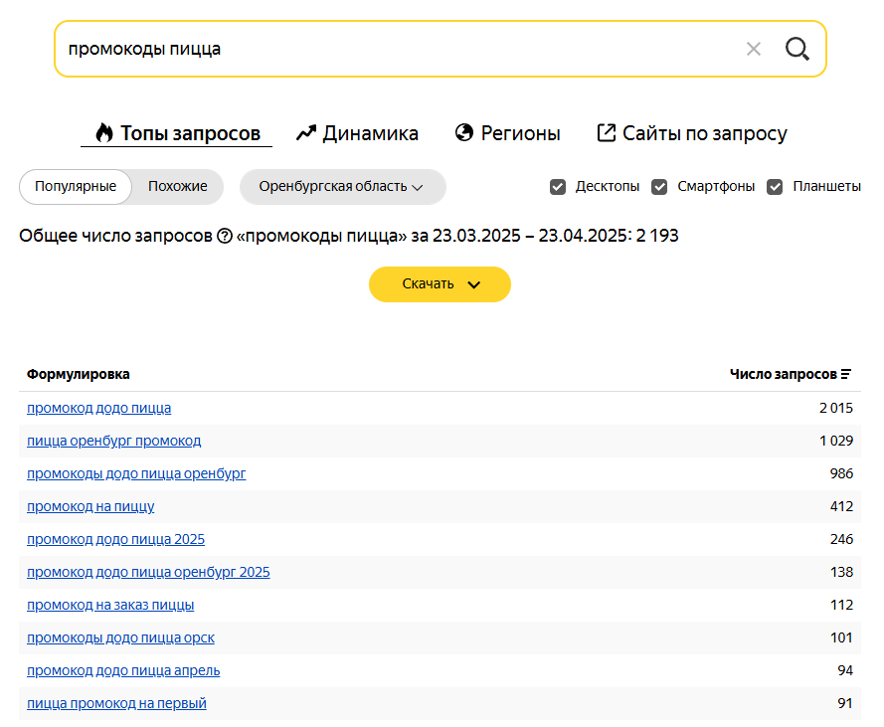The height and width of the screenshot is (727, 884).
Task: Uncheck the Десктопы checkbox
Action: click(x=558, y=187)
